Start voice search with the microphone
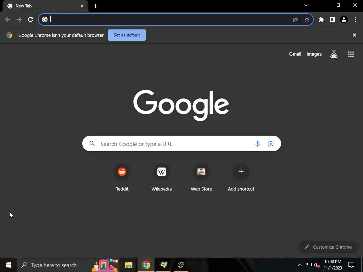This screenshot has width=363, height=272. (257, 144)
